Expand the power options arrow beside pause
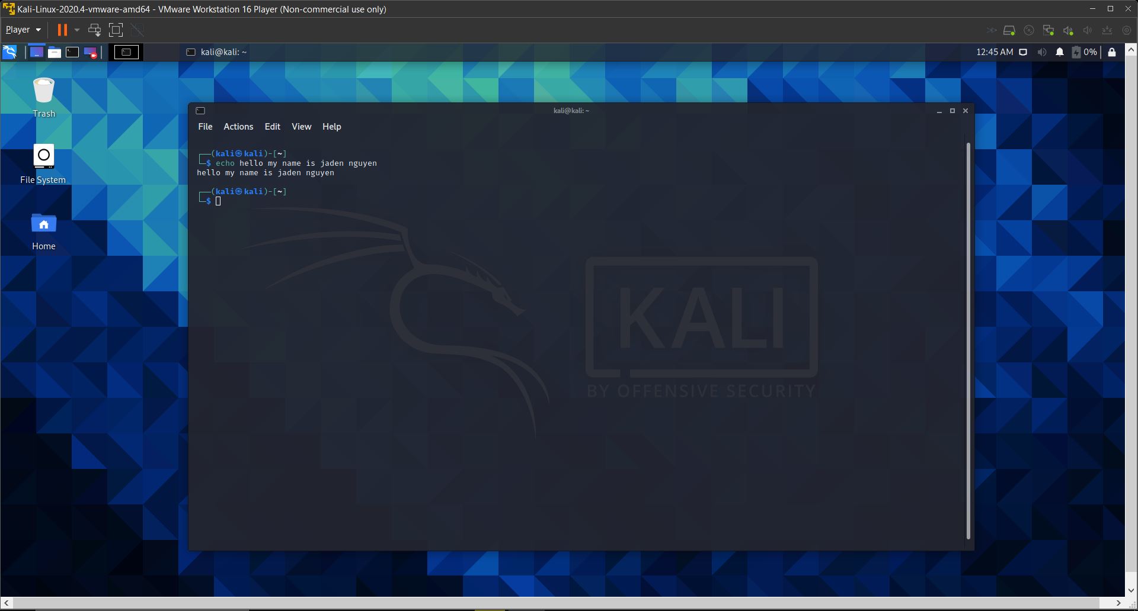This screenshot has width=1138, height=611. [77, 30]
